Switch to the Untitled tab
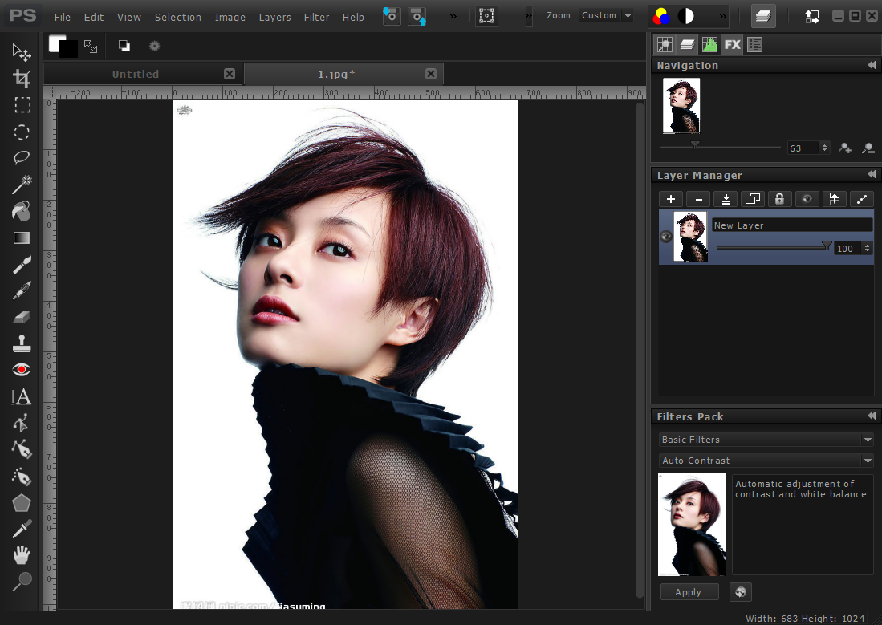 (135, 74)
